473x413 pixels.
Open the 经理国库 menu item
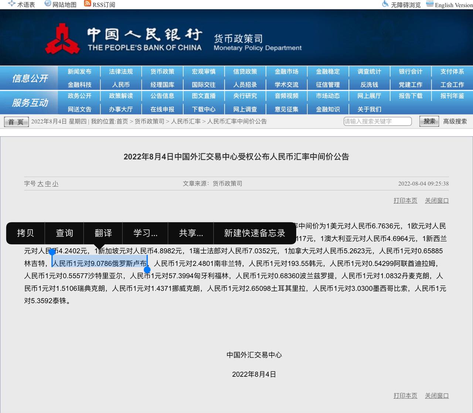point(162,85)
